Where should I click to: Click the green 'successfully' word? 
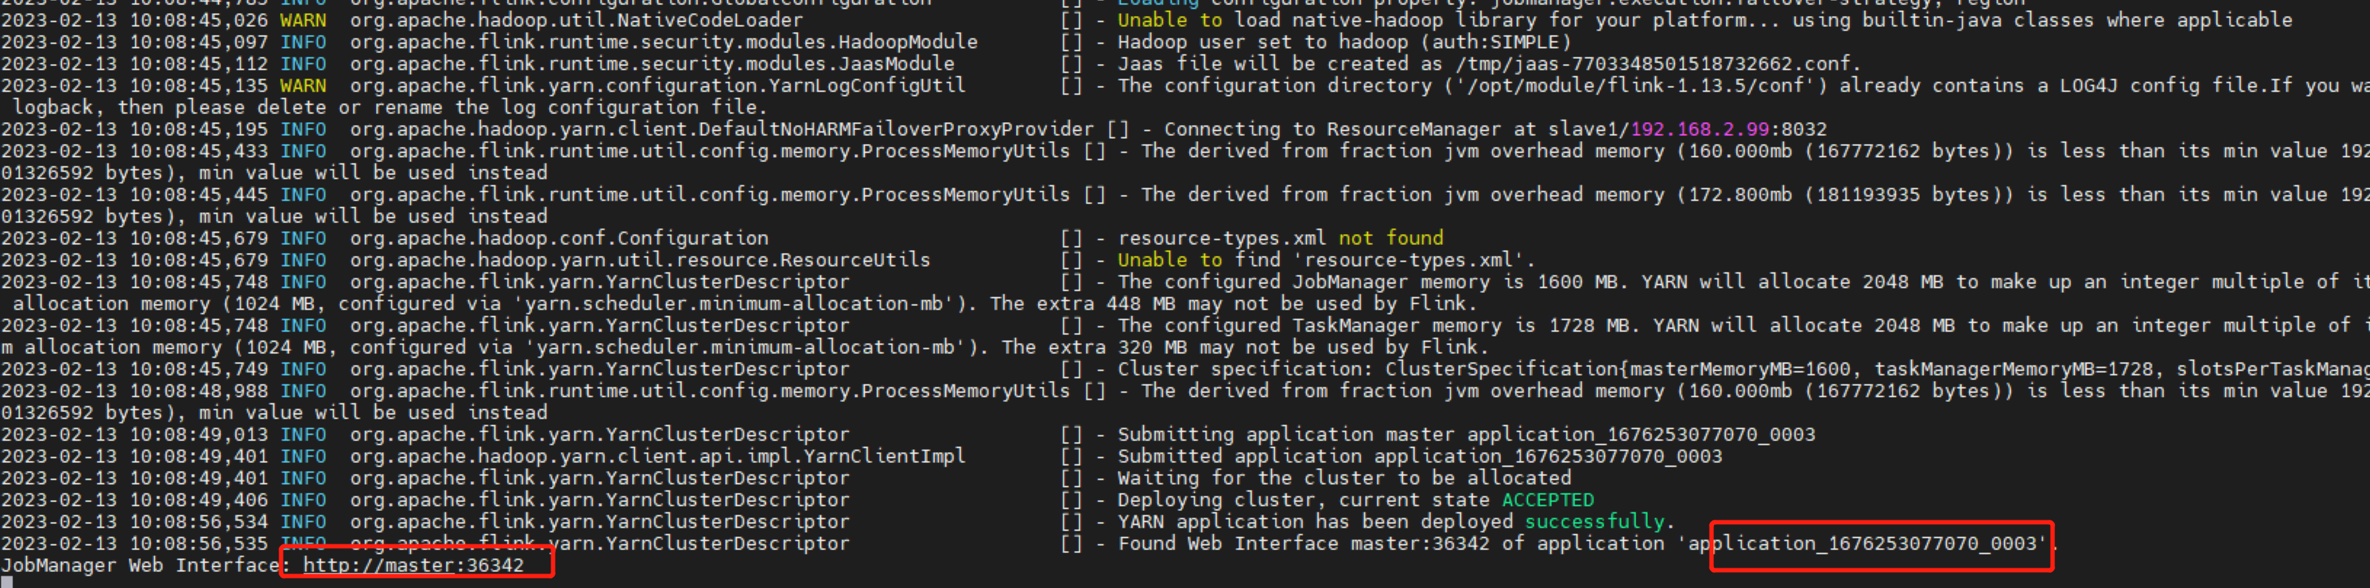(x=1594, y=522)
